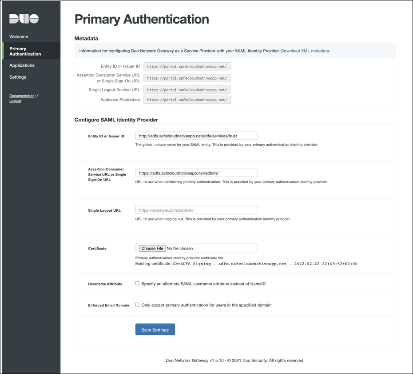Open Settings from the sidebar

tap(18, 77)
